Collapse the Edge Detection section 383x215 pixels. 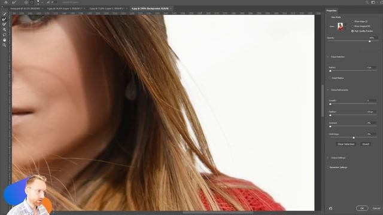[x=328, y=57]
